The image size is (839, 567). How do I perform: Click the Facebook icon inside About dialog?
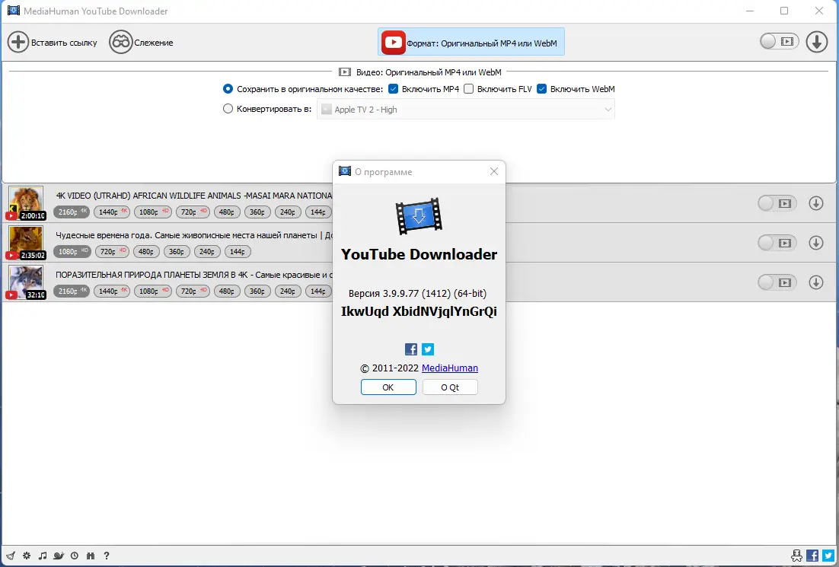pos(410,349)
